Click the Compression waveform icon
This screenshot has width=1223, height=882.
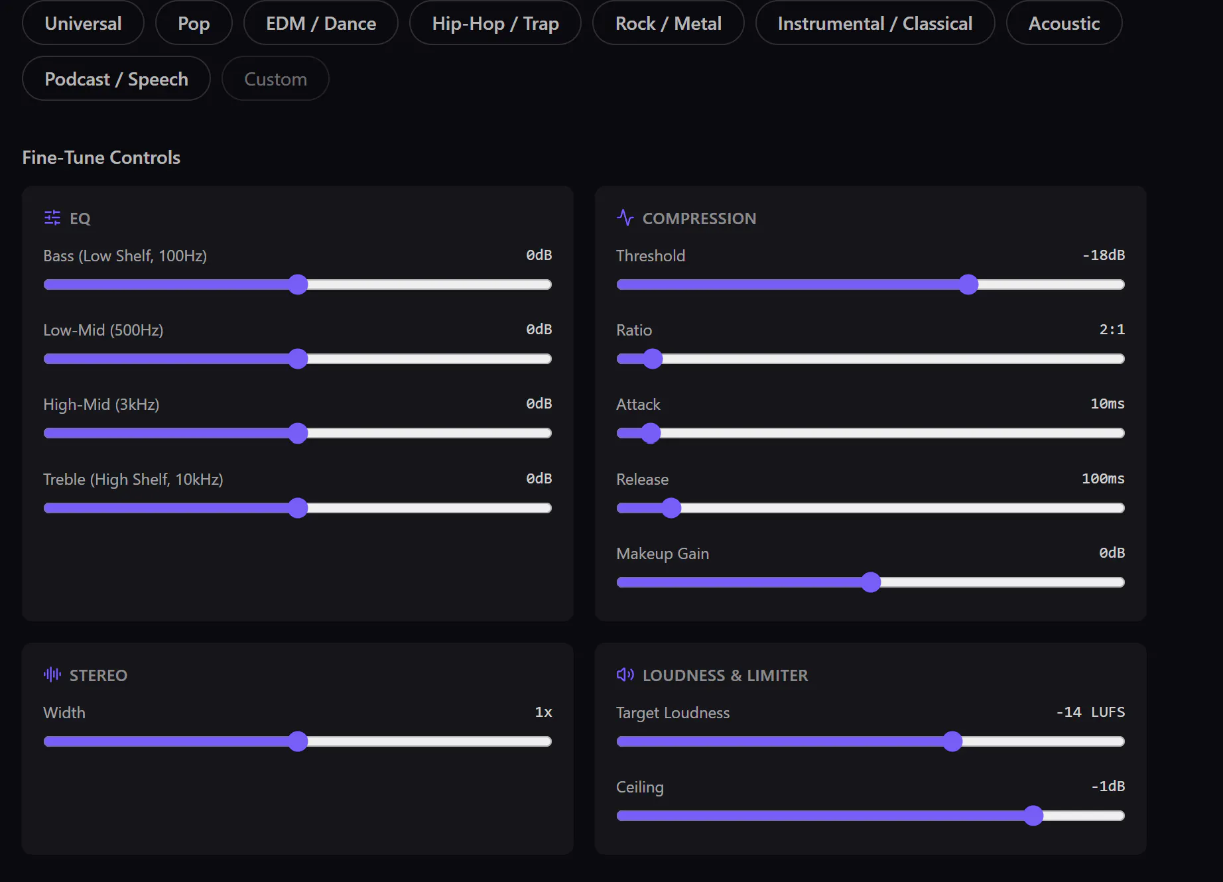point(625,218)
